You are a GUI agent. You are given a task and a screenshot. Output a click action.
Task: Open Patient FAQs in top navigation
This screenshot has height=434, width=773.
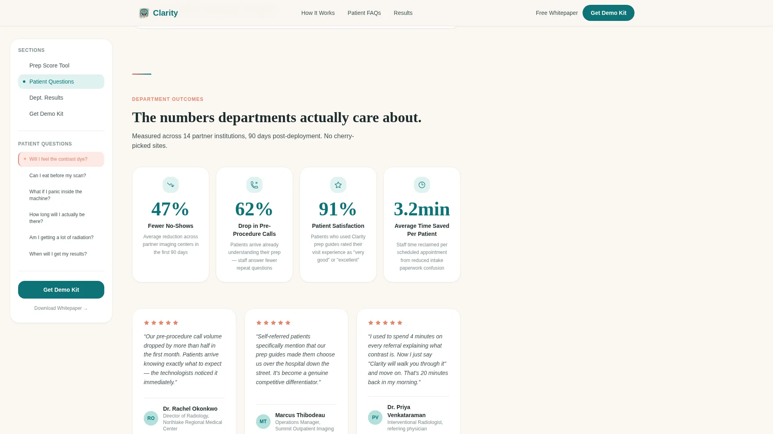364,13
